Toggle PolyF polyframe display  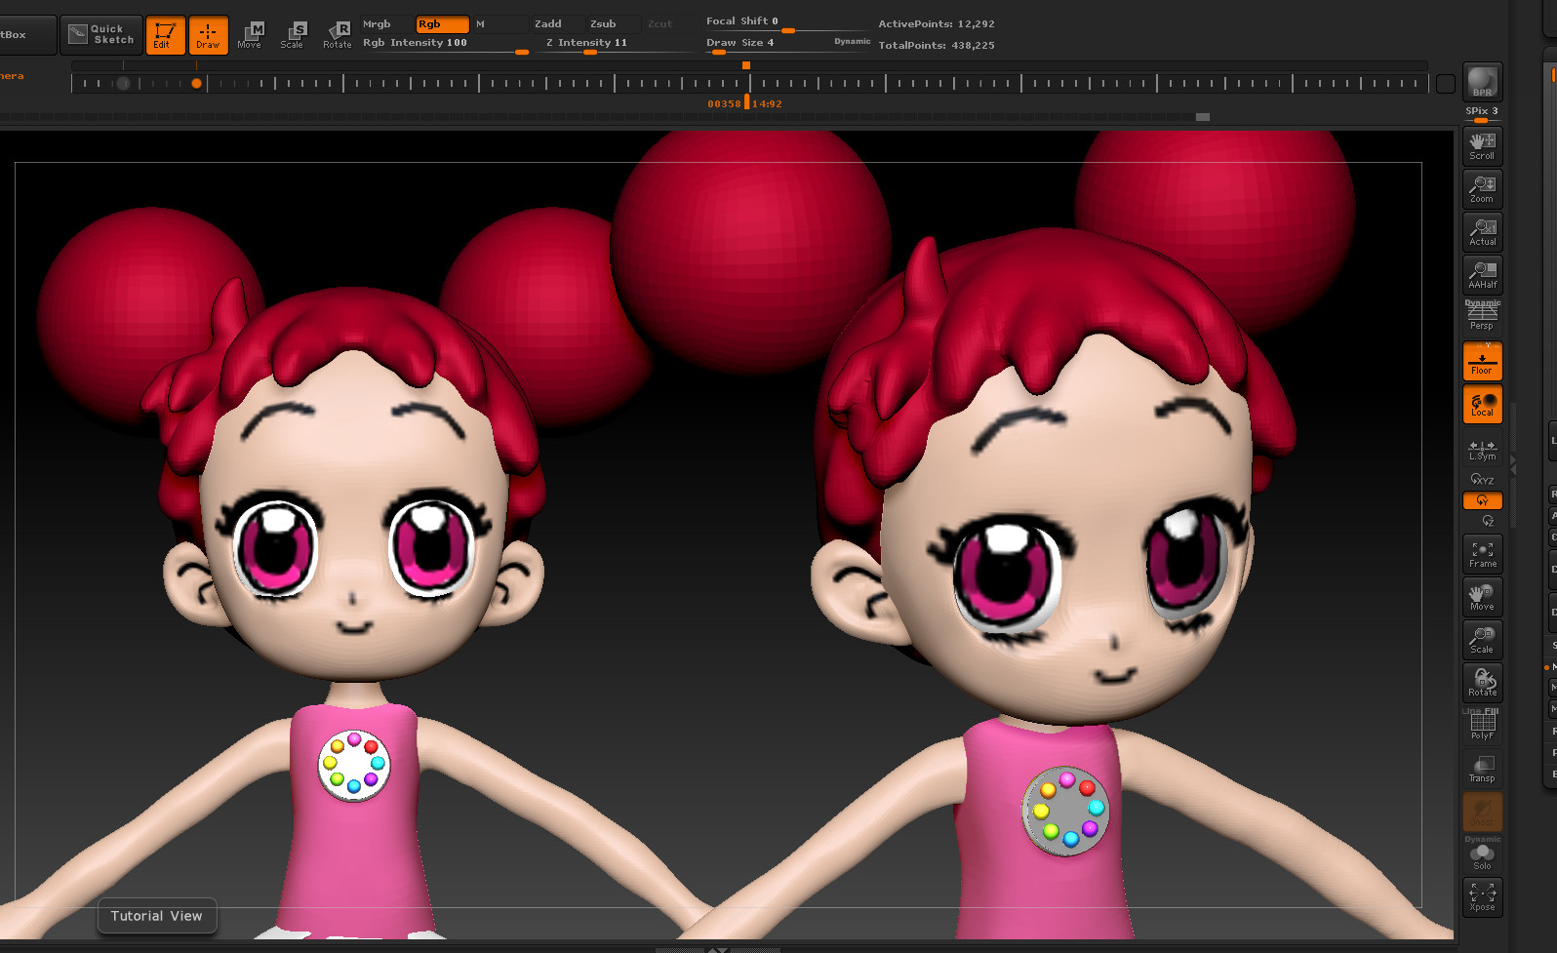[1482, 726]
